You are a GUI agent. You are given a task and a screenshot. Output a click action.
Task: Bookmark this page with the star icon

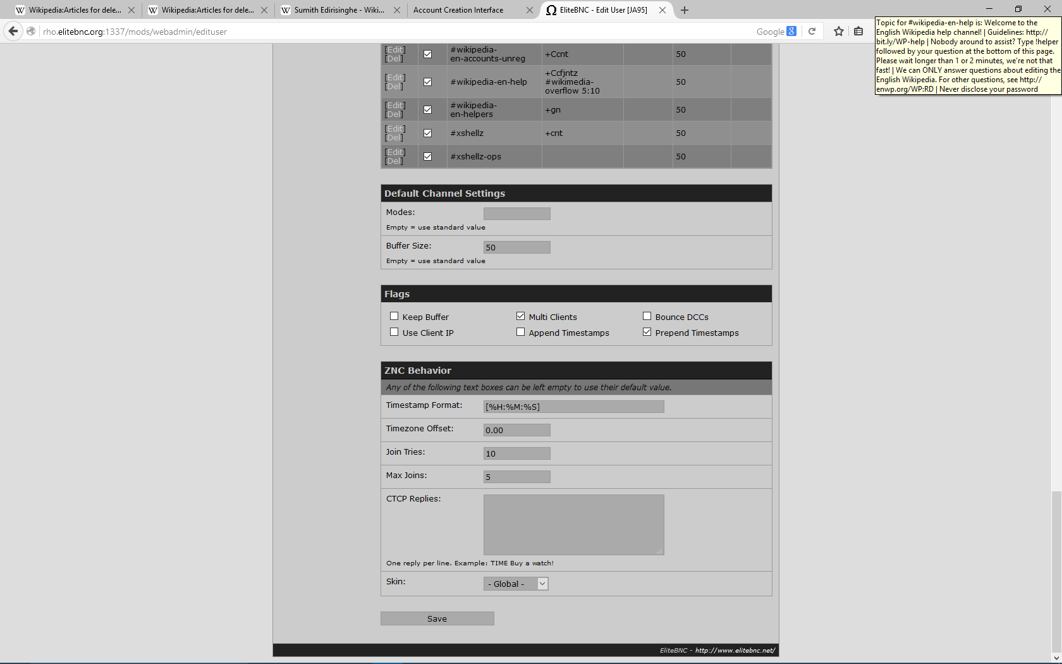point(839,31)
